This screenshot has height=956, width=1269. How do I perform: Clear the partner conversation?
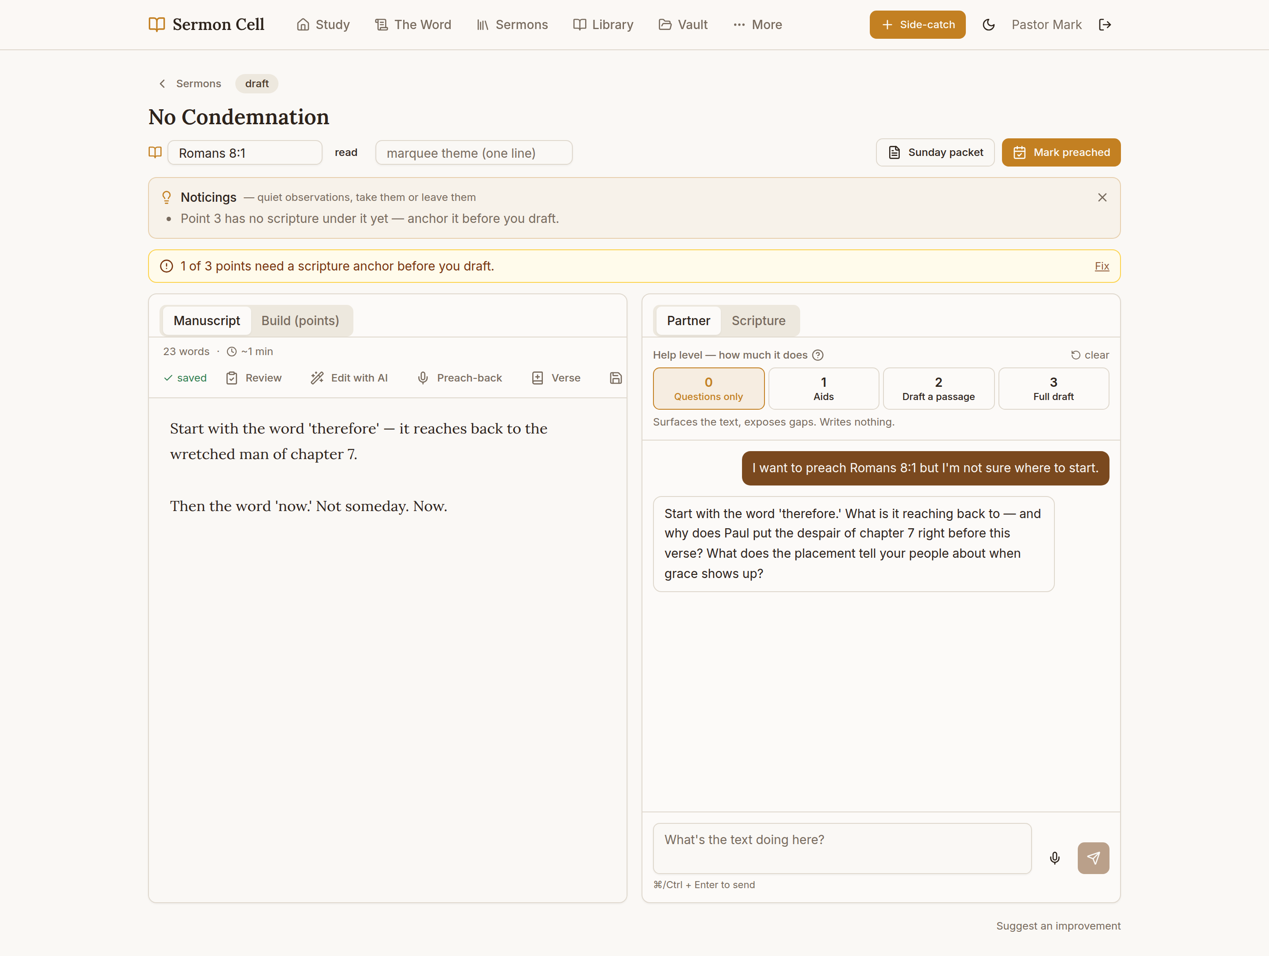(x=1089, y=355)
